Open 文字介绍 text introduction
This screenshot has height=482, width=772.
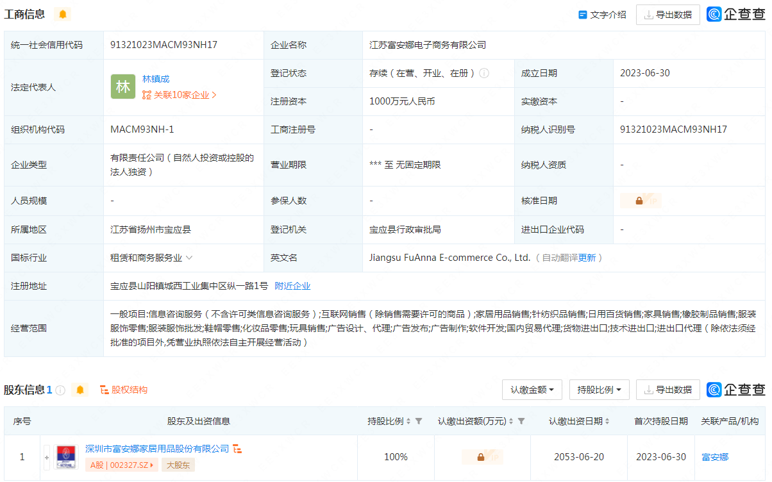click(x=602, y=15)
